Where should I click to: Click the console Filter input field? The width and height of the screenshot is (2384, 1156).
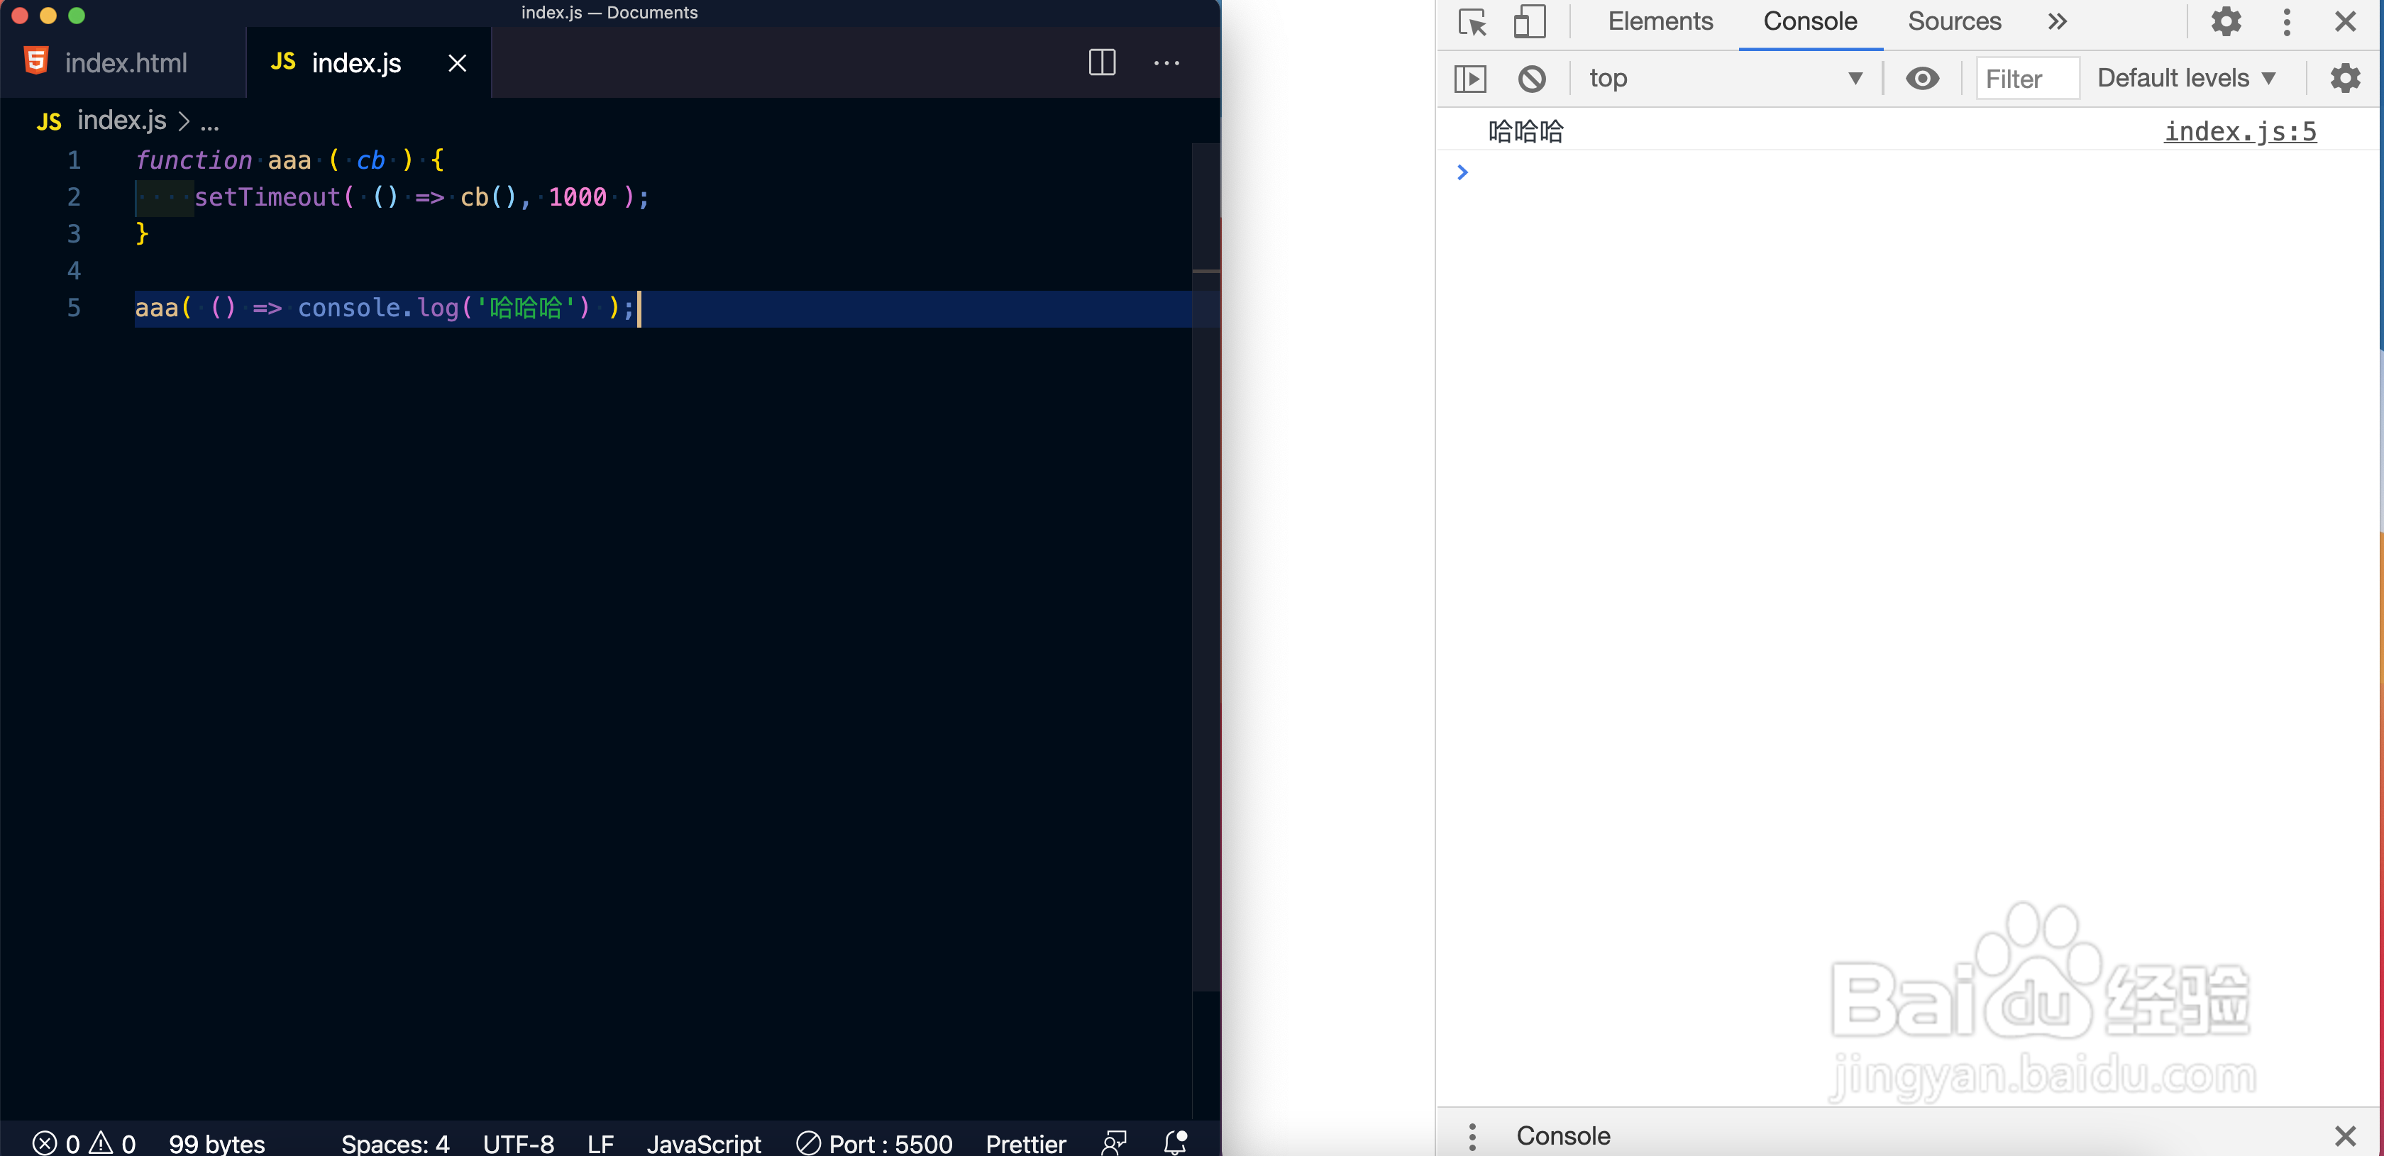(2027, 79)
